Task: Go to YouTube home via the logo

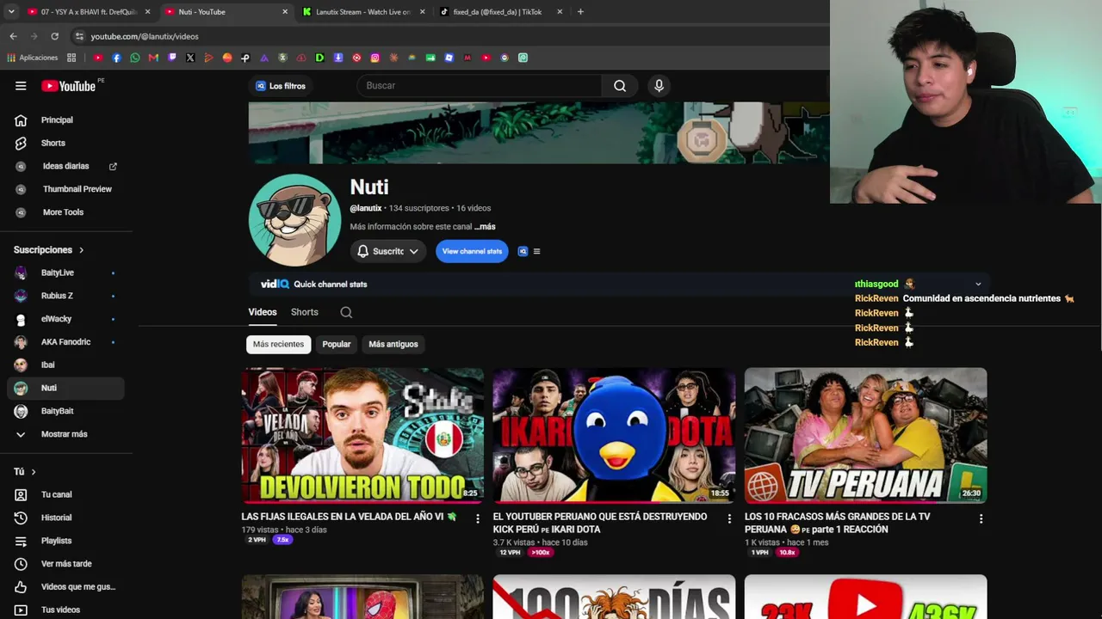Action: [68, 86]
